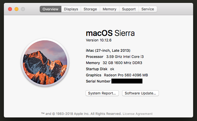Minimize window with the yellow button

[x=16, y=9]
